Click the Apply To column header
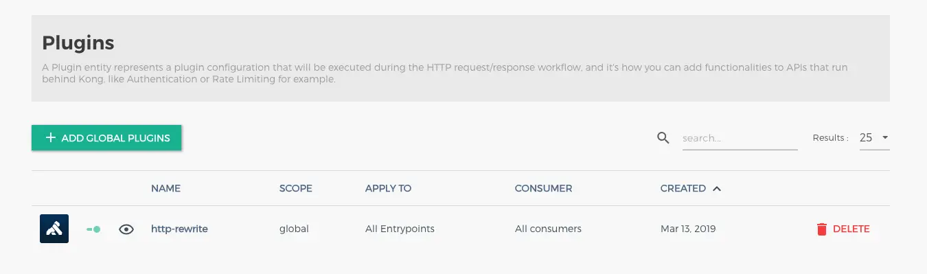The height and width of the screenshot is (274, 927). pyautogui.click(x=388, y=188)
